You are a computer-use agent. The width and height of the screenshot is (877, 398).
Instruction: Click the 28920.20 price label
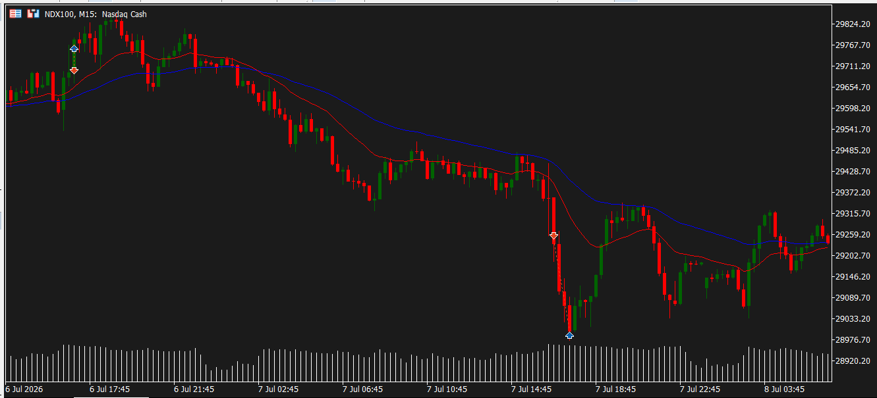click(x=853, y=361)
